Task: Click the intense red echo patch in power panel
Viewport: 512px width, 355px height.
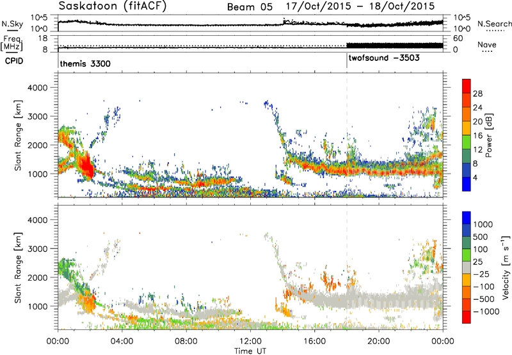Action: click(86, 167)
